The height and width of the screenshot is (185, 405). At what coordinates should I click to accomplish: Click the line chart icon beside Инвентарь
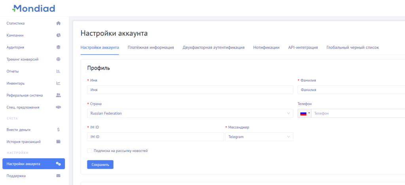[59, 83]
